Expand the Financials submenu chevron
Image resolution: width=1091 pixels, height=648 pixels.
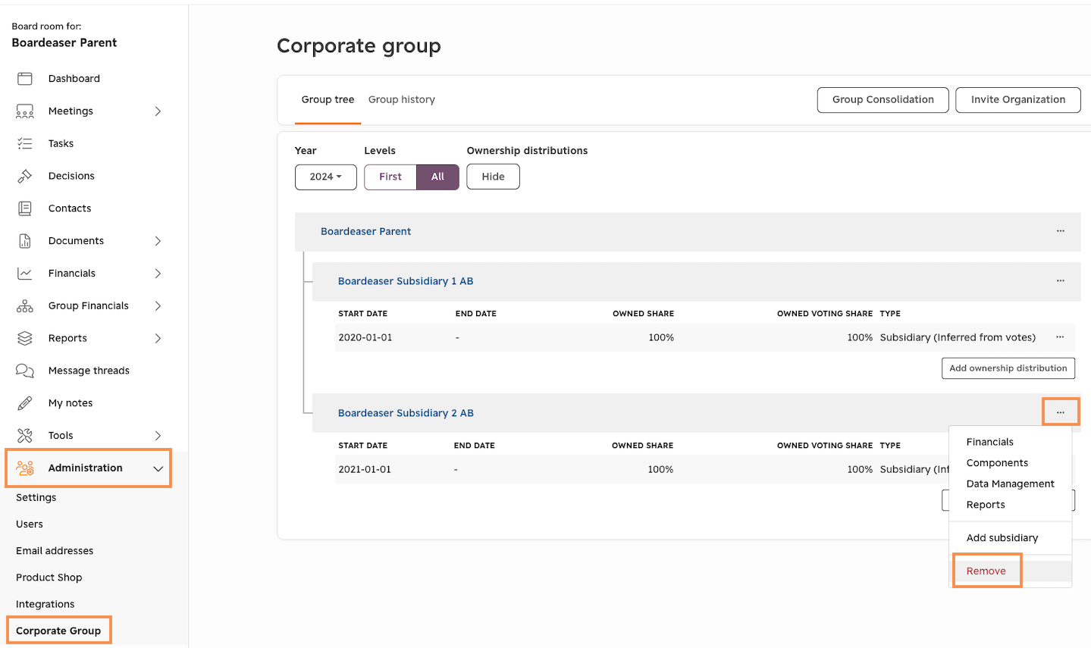point(158,274)
